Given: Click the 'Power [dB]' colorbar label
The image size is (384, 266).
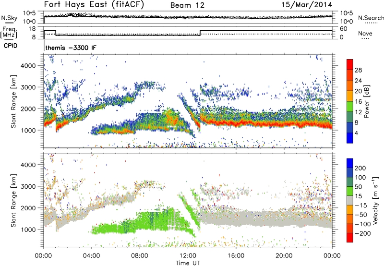Looking at the screenshot, I should point(367,101).
